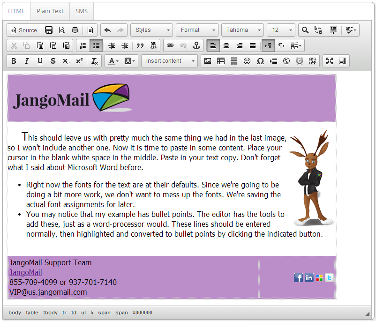Toggle the bulleted list button
This screenshot has height=321, width=376.
pos(96,45)
